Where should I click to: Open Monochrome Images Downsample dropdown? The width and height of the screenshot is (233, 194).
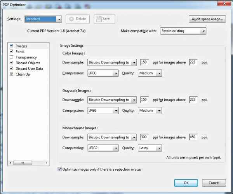point(112,138)
